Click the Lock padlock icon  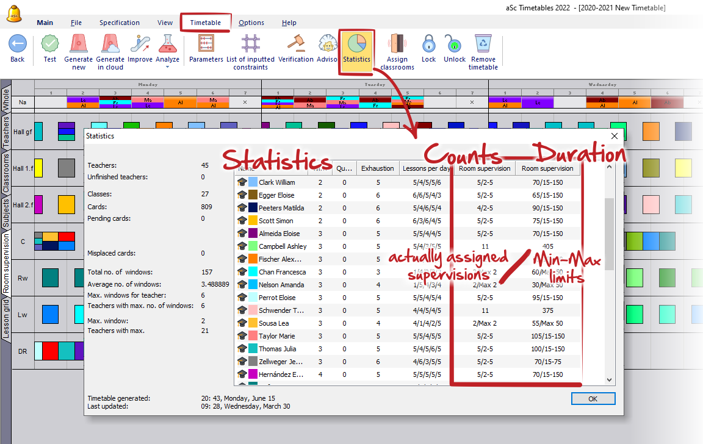point(428,44)
